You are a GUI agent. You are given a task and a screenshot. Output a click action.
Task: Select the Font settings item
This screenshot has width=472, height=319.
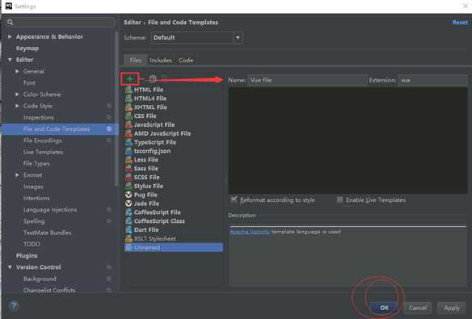pos(29,82)
